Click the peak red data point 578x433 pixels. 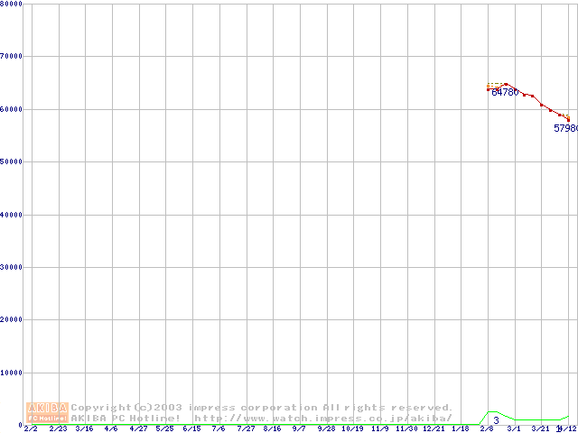pos(506,84)
